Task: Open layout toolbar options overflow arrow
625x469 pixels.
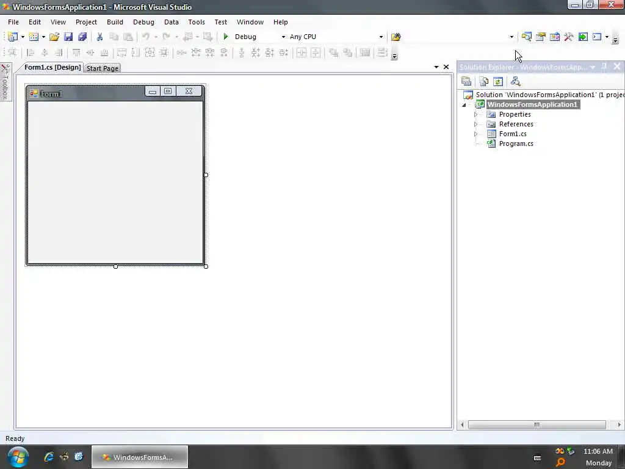Action: coord(394,57)
